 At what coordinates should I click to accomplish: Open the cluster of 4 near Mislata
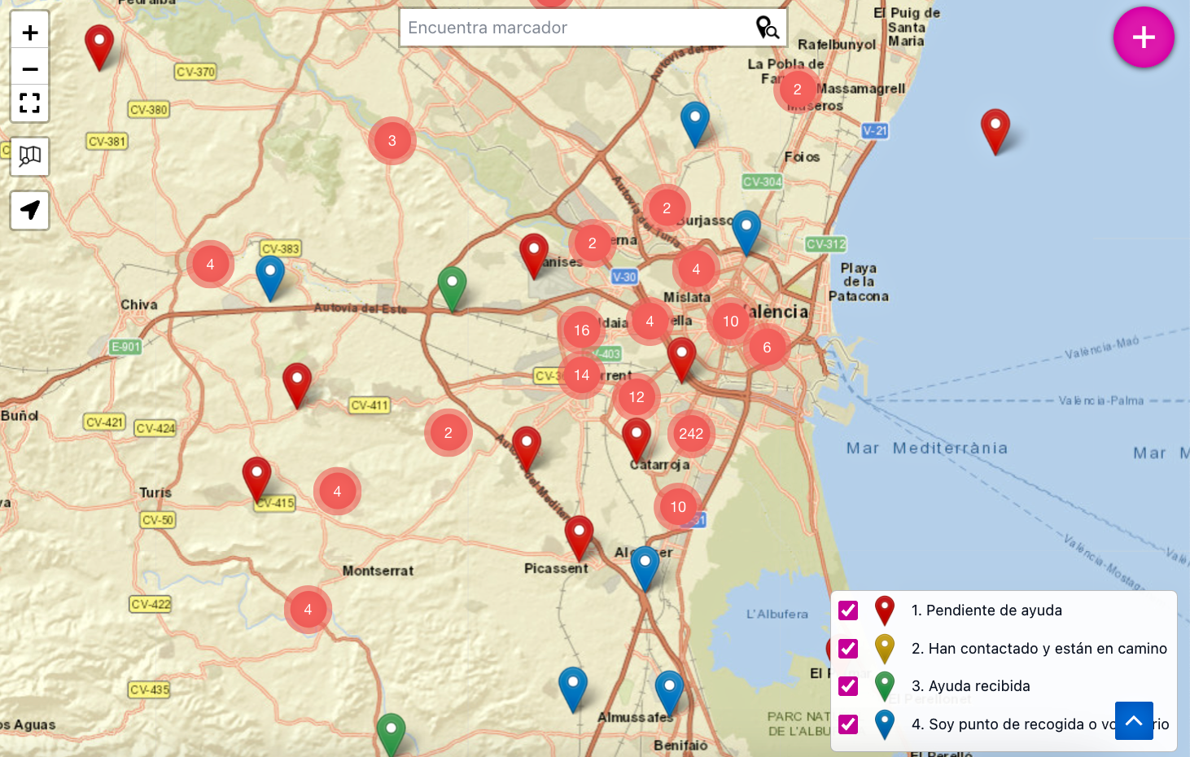[x=696, y=269]
